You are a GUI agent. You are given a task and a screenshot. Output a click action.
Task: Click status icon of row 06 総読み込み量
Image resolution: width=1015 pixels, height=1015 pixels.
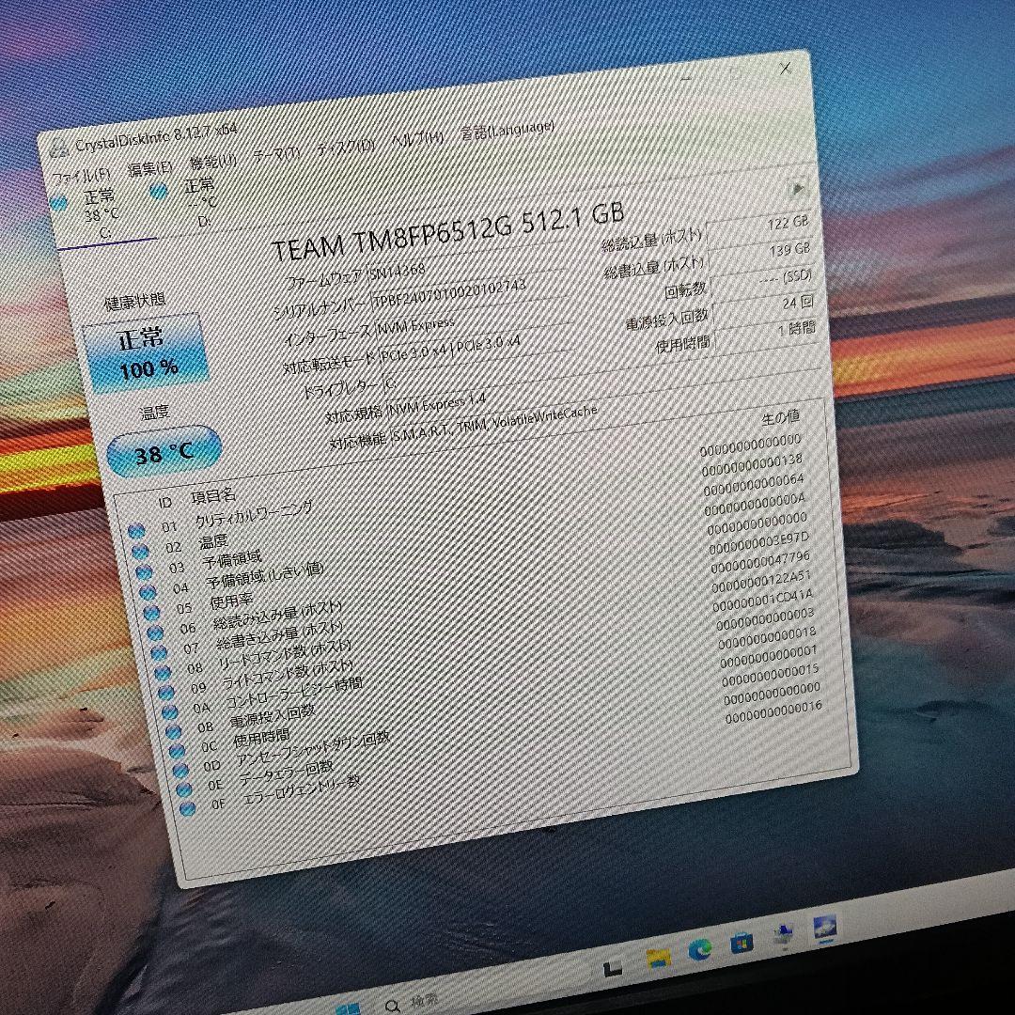pos(155,632)
